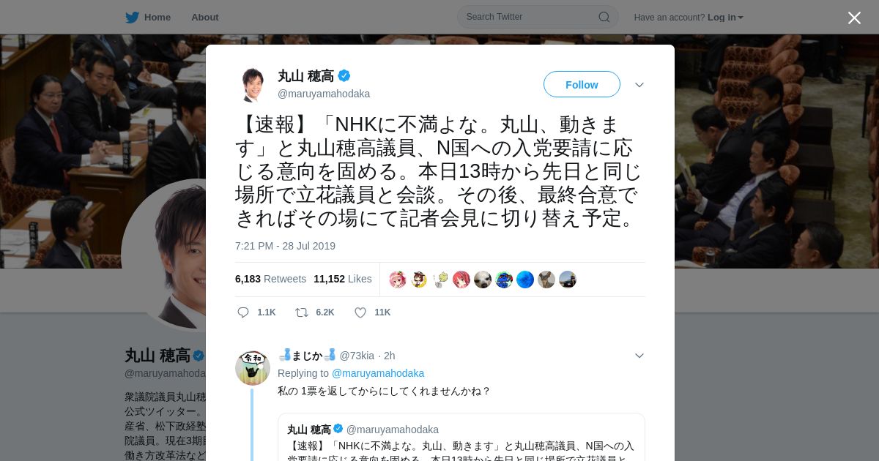The height and width of the screenshot is (461, 879).
Task: Open the blue globe liker avatar
Action: point(525,280)
